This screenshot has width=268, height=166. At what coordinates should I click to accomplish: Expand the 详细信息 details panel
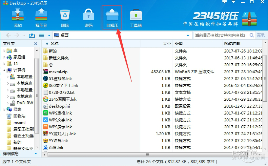pyautogui.click(x=36, y=154)
